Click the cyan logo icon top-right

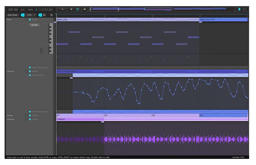[239, 9]
